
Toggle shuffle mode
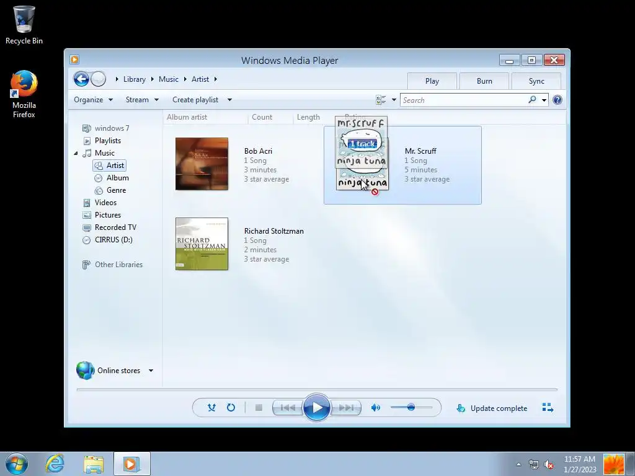(211, 408)
